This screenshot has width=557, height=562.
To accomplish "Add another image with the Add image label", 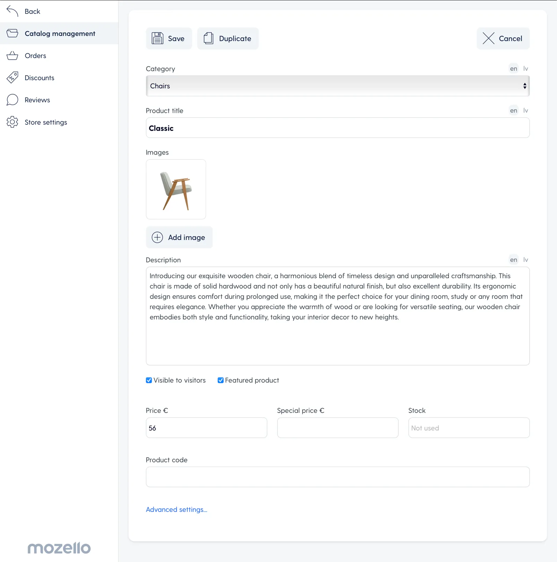I will (x=187, y=237).
